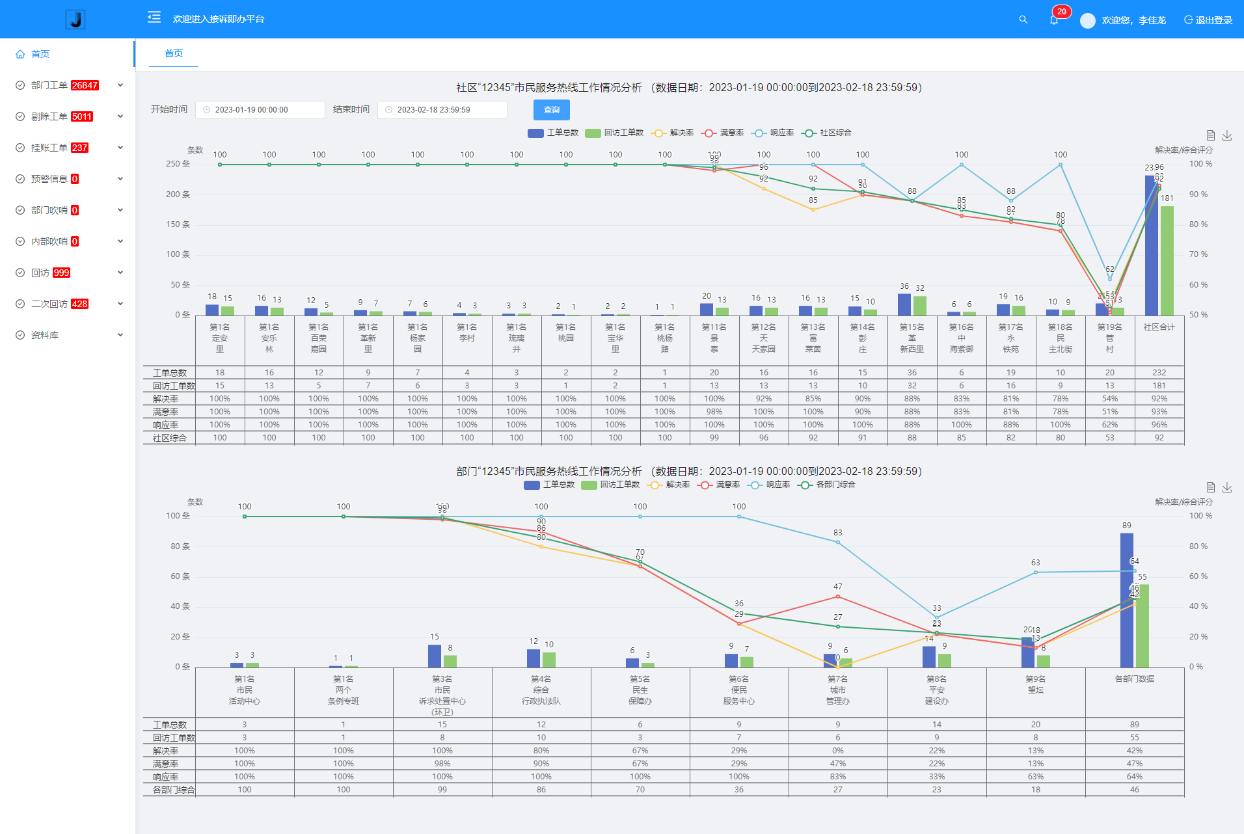Download the community chart as image
This screenshot has width=1244, height=834.
1227,135
